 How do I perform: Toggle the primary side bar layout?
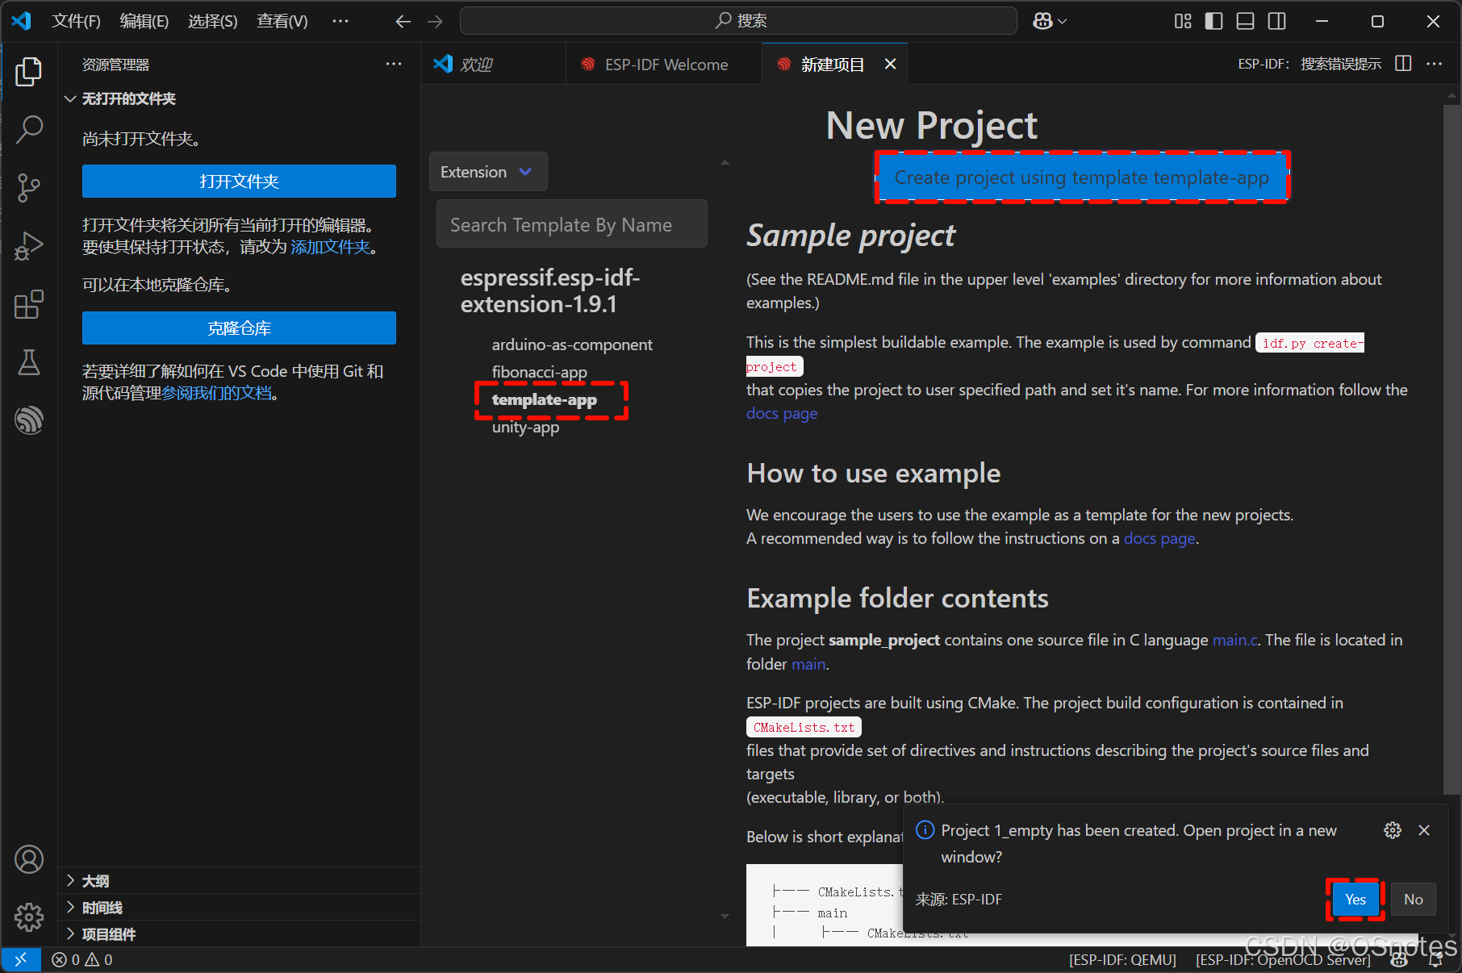pyautogui.click(x=1213, y=21)
